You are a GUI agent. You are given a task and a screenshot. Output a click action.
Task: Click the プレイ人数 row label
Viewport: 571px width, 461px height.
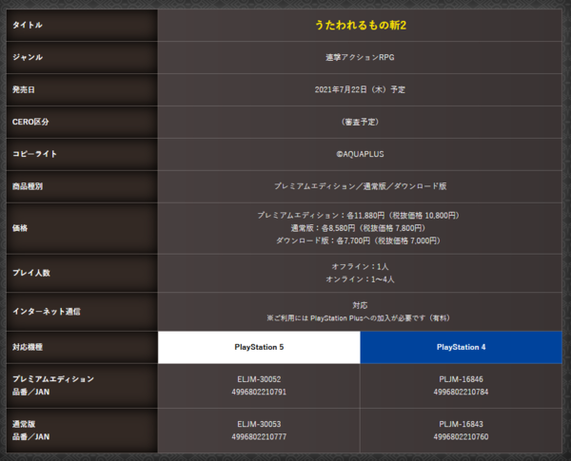31,273
